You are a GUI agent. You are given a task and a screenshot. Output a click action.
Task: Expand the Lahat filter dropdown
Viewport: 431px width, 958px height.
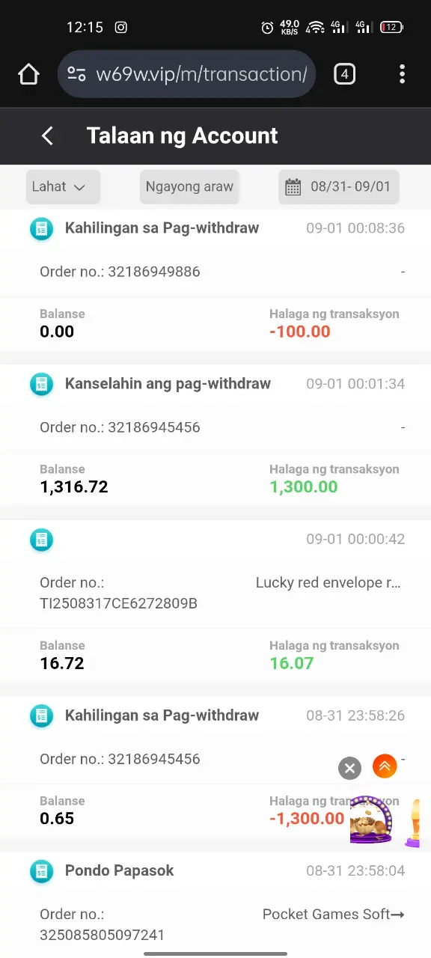pos(63,187)
